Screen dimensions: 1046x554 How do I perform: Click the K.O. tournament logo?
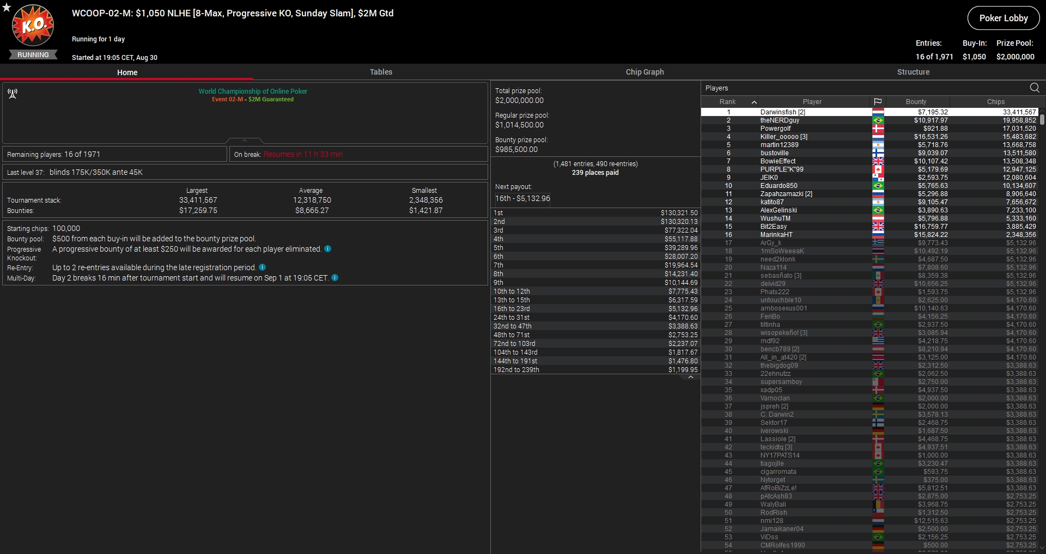33,25
